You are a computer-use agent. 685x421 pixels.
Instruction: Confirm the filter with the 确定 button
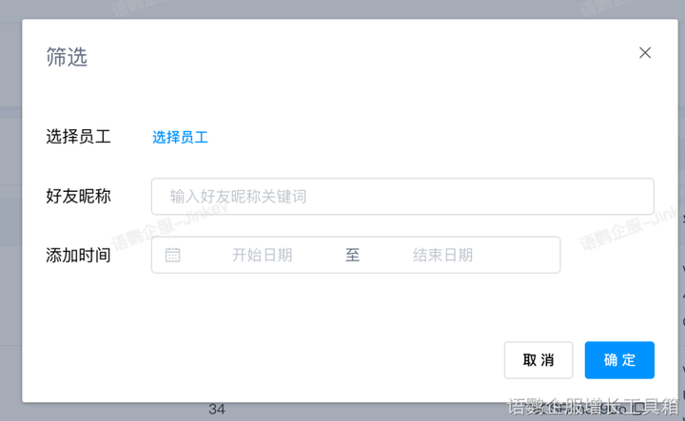tap(619, 360)
